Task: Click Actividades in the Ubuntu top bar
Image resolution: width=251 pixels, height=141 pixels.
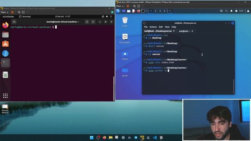Action: [x=8, y=16]
